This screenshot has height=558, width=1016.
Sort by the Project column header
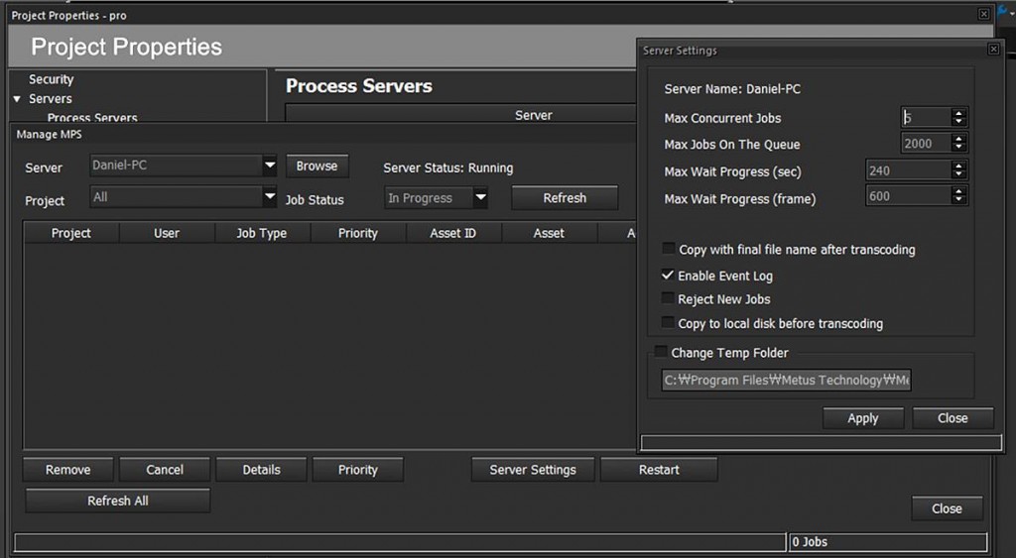click(x=71, y=233)
